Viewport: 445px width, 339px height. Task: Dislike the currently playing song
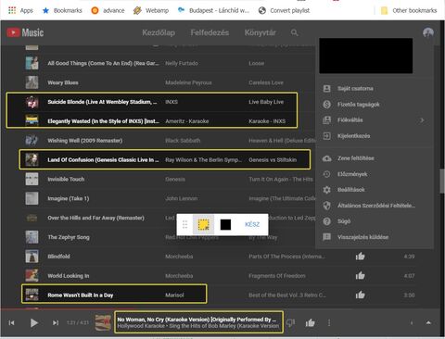point(290,323)
